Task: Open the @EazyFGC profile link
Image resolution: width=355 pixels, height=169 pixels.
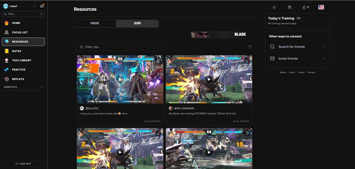Action: 92,108
